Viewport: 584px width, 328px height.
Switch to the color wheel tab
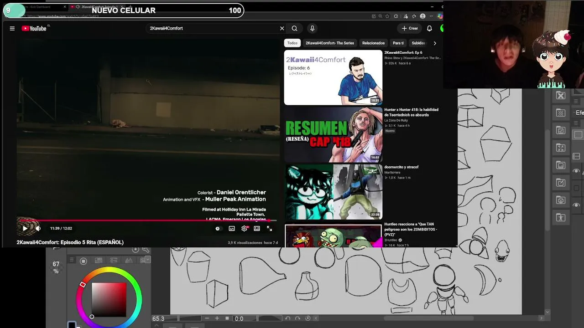(83, 261)
